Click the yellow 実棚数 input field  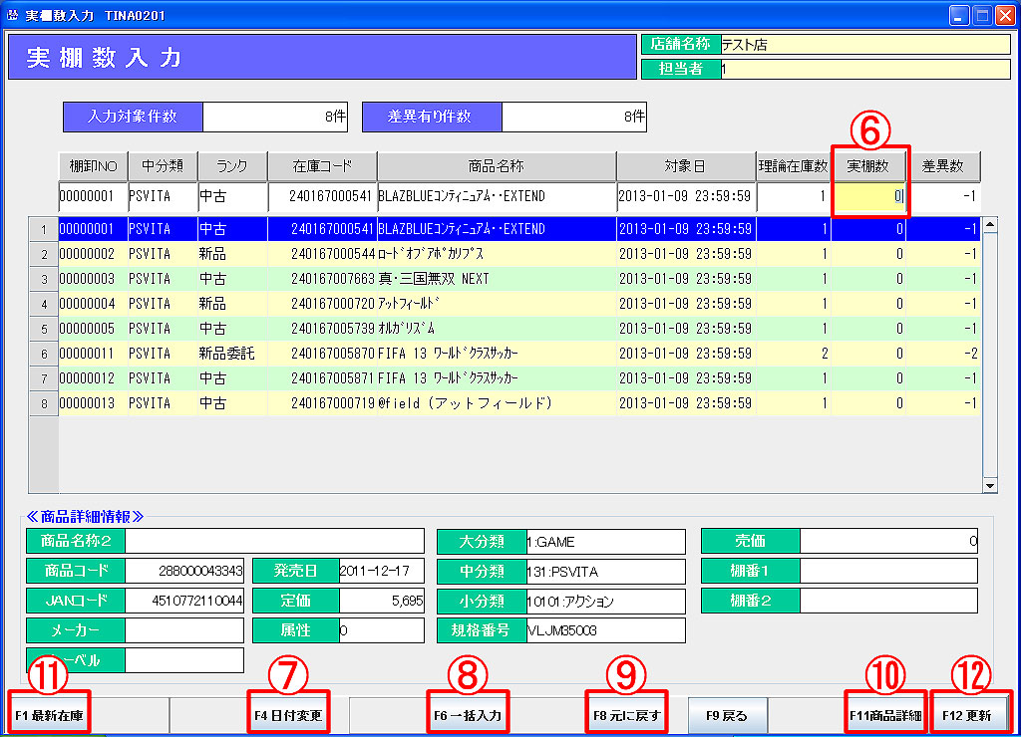(x=869, y=197)
